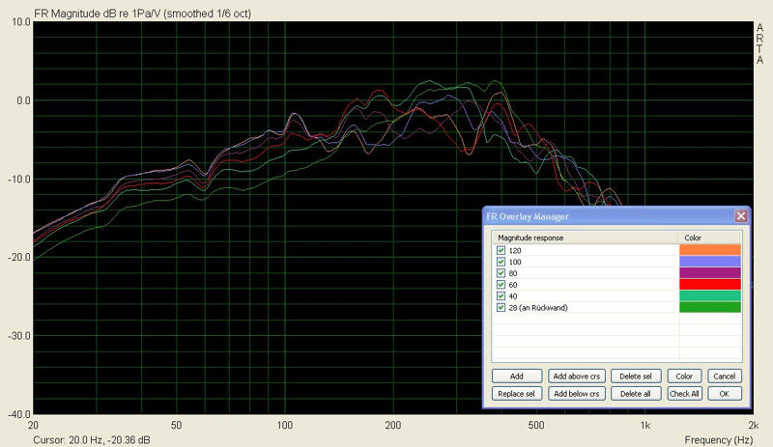
Task: Close the FR Overlay Manager window
Action: tap(740, 216)
